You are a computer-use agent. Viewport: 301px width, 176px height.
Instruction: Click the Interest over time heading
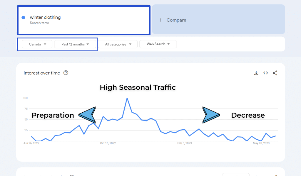click(x=42, y=73)
